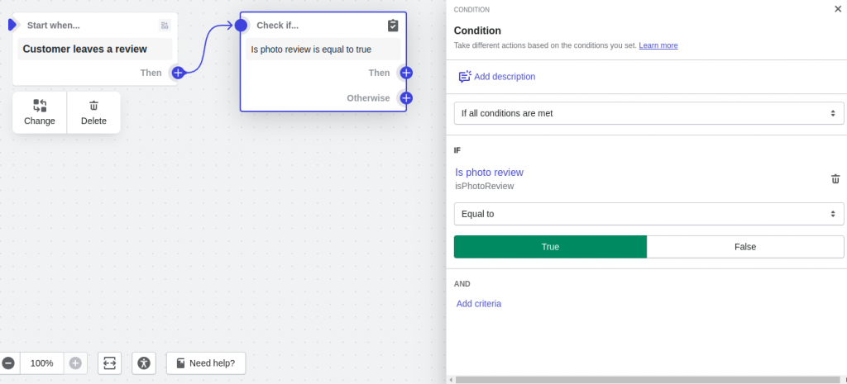
Task: Set condition value to True
Action: click(x=550, y=247)
